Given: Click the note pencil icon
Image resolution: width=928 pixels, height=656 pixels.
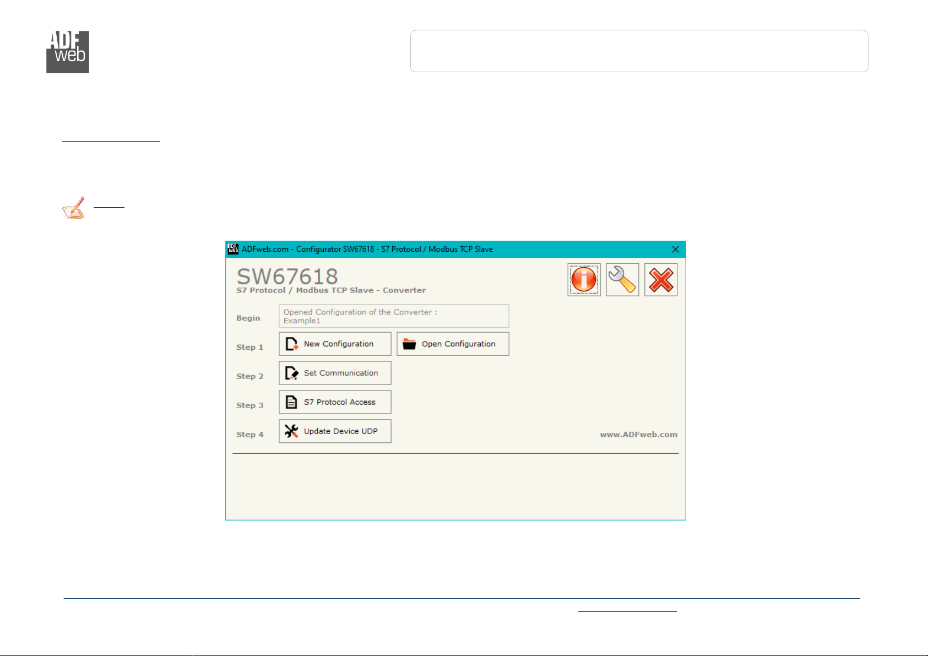Looking at the screenshot, I should tap(73, 208).
